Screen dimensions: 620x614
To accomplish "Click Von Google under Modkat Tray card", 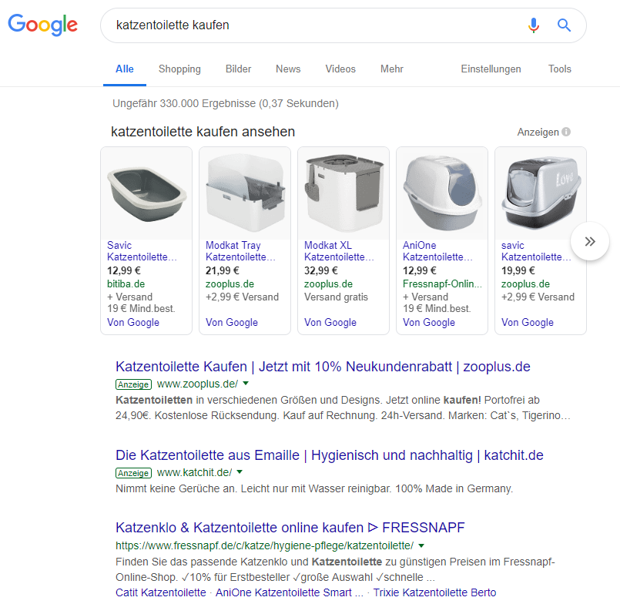I will pos(231,323).
